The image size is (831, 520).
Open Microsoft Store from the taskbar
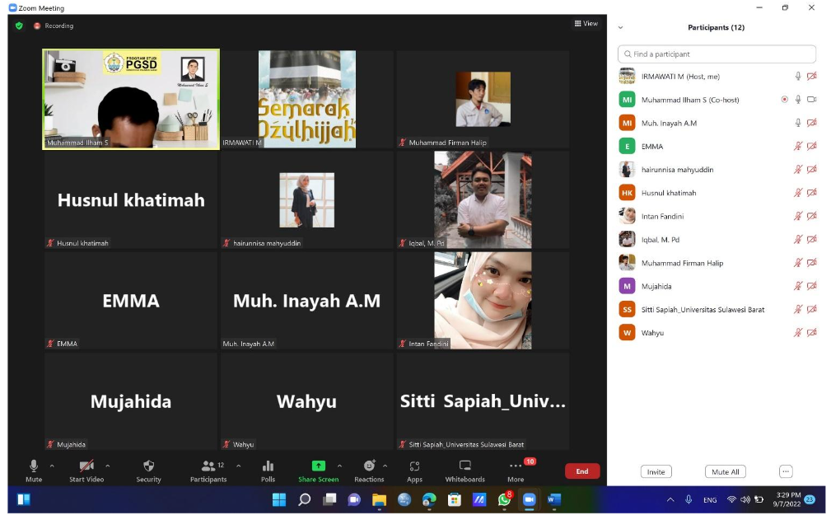[x=454, y=499]
